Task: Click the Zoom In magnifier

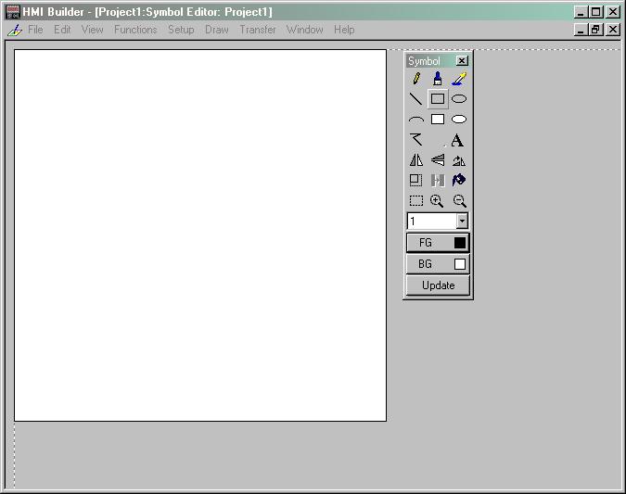Action: pyautogui.click(x=437, y=201)
